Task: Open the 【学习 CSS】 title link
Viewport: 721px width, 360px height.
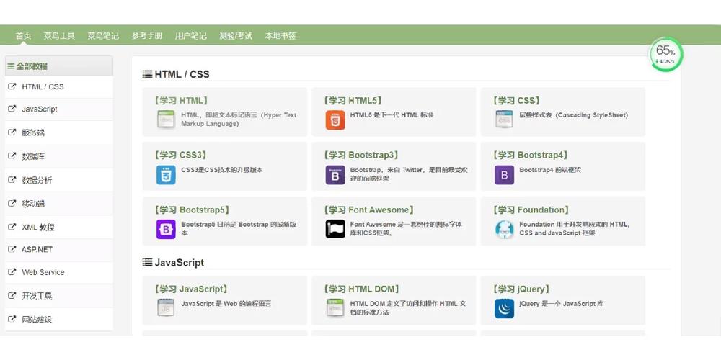Action: pos(516,101)
